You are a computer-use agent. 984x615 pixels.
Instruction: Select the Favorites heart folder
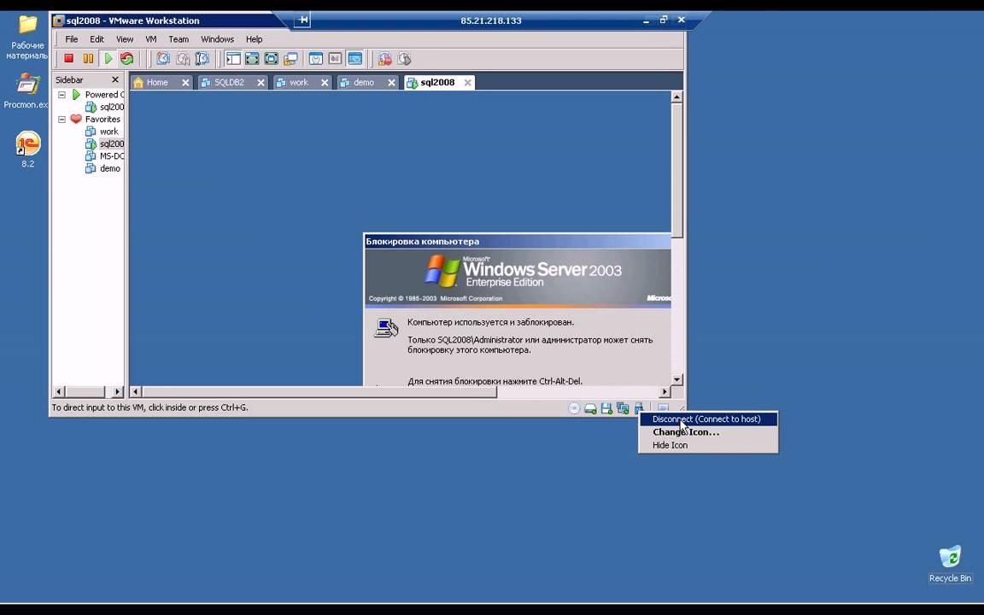pyautogui.click(x=96, y=120)
